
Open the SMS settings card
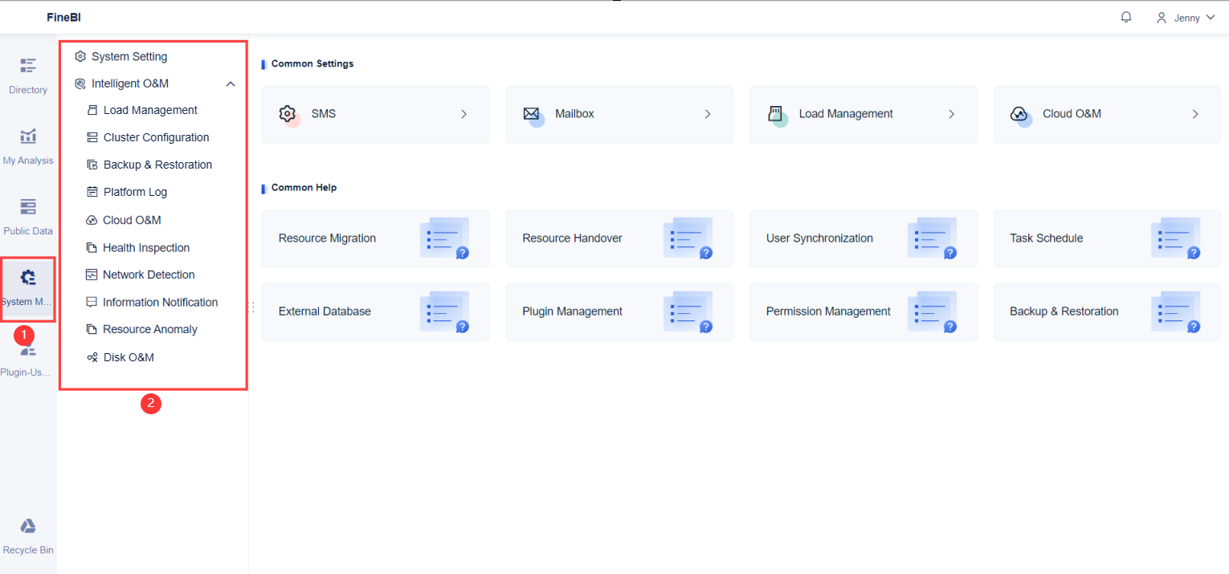(x=374, y=113)
